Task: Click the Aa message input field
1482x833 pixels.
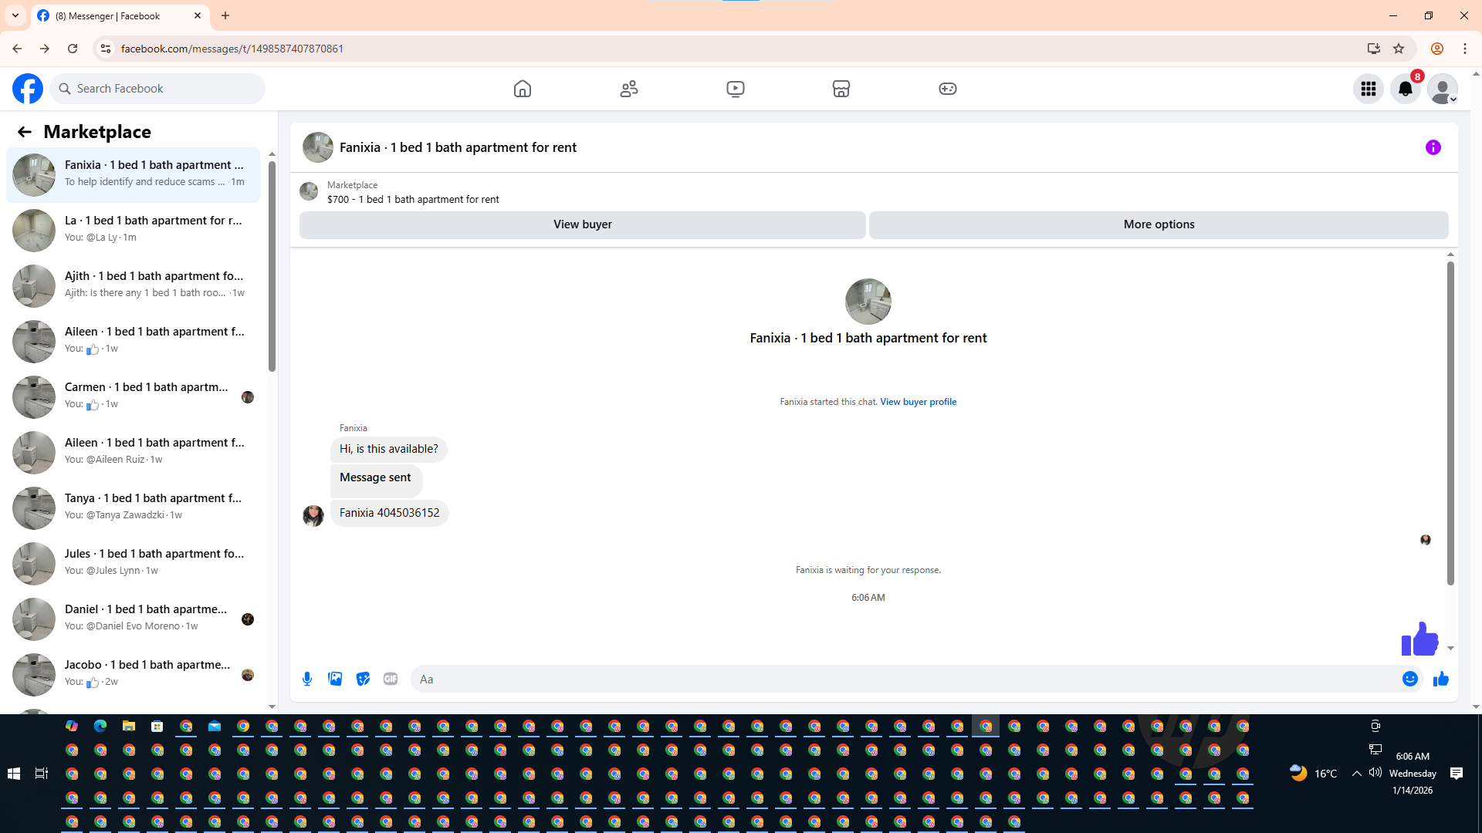Action: 903,679
